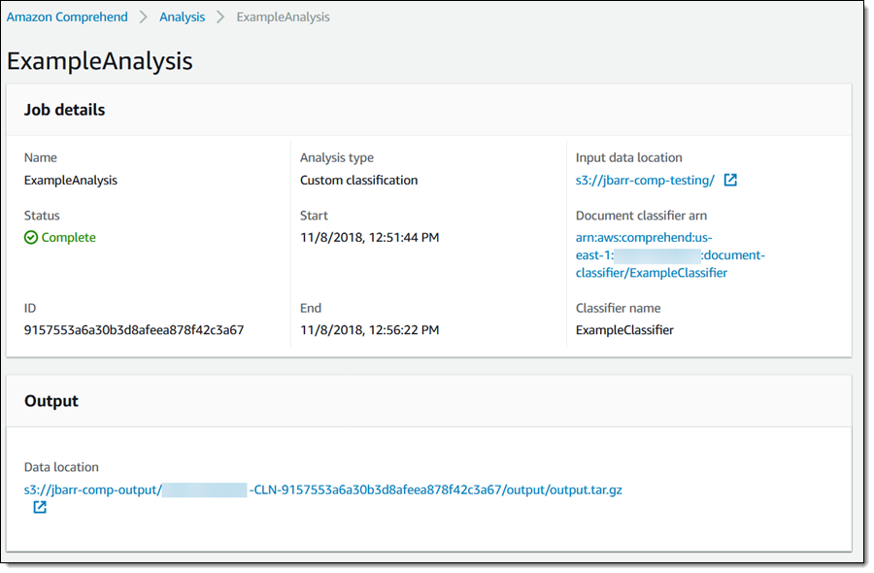
Task: Select the ExampleClassifier classifier name value
Action: [624, 330]
